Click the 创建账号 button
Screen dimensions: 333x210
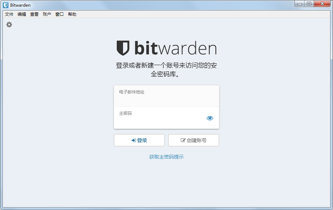[x=194, y=140]
